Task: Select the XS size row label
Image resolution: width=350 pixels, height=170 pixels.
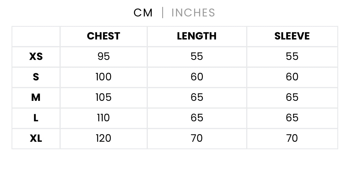Action: 36,56
